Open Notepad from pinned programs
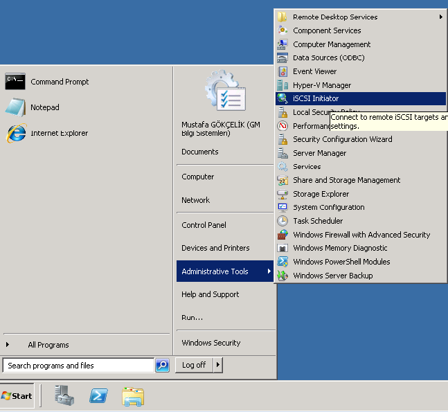 (x=15, y=107)
